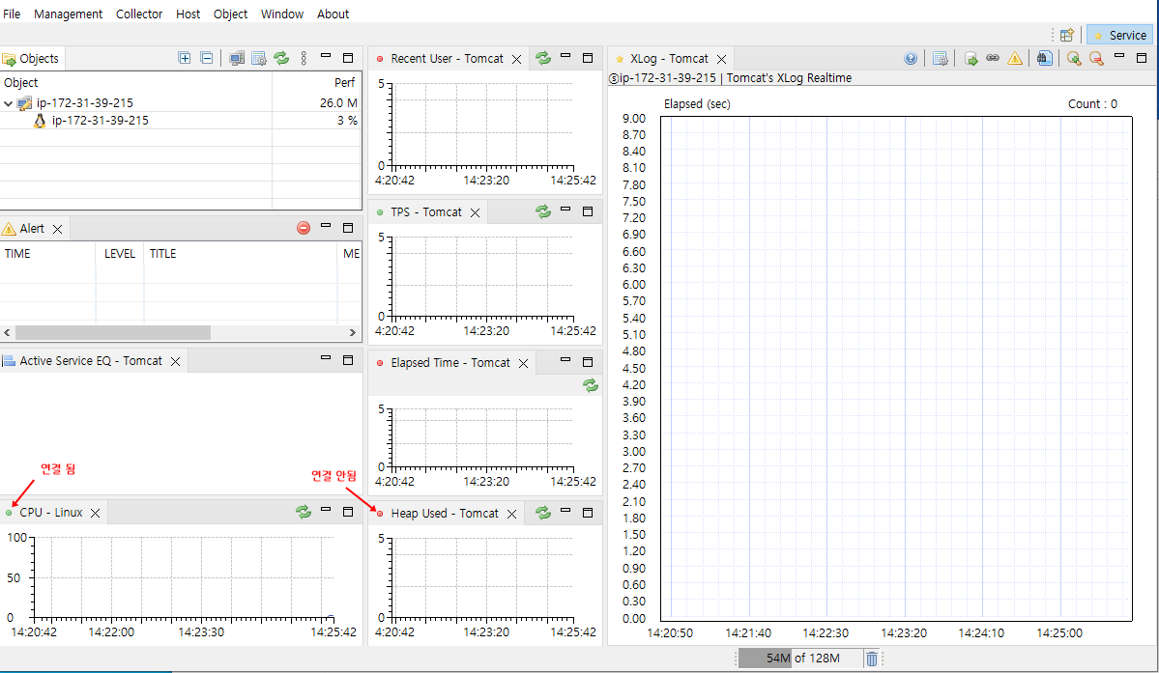Viewport: 1159px width, 673px height.
Task: Refresh the Recent User - Tomcat chart
Action: tap(543, 58)
